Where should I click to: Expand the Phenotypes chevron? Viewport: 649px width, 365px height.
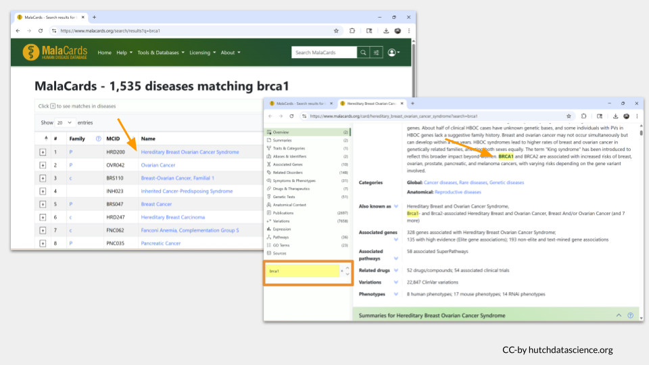396,294
